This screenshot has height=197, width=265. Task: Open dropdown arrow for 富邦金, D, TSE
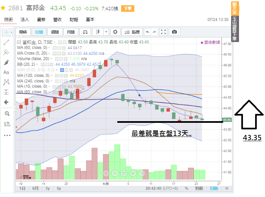pos(55,42)
